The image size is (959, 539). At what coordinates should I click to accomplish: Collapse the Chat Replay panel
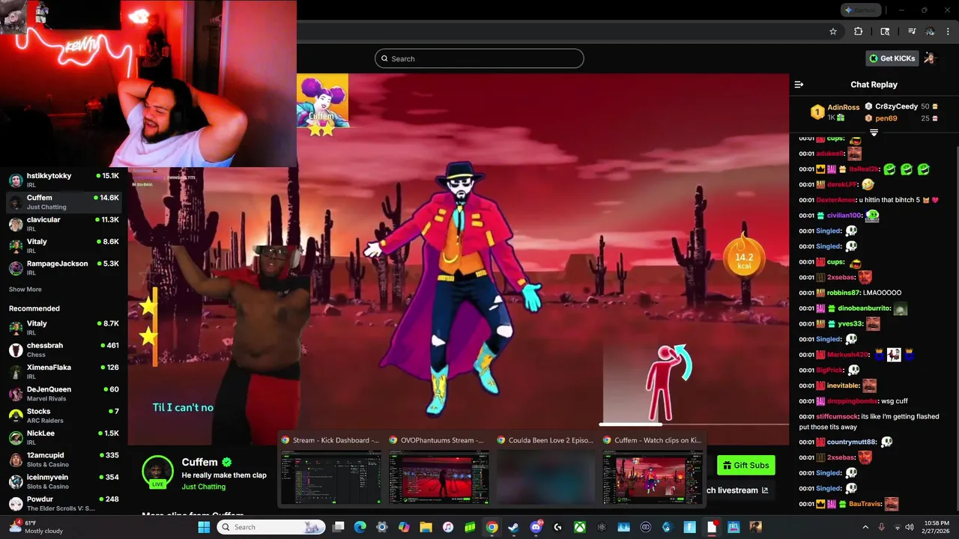tap(799, 85)
